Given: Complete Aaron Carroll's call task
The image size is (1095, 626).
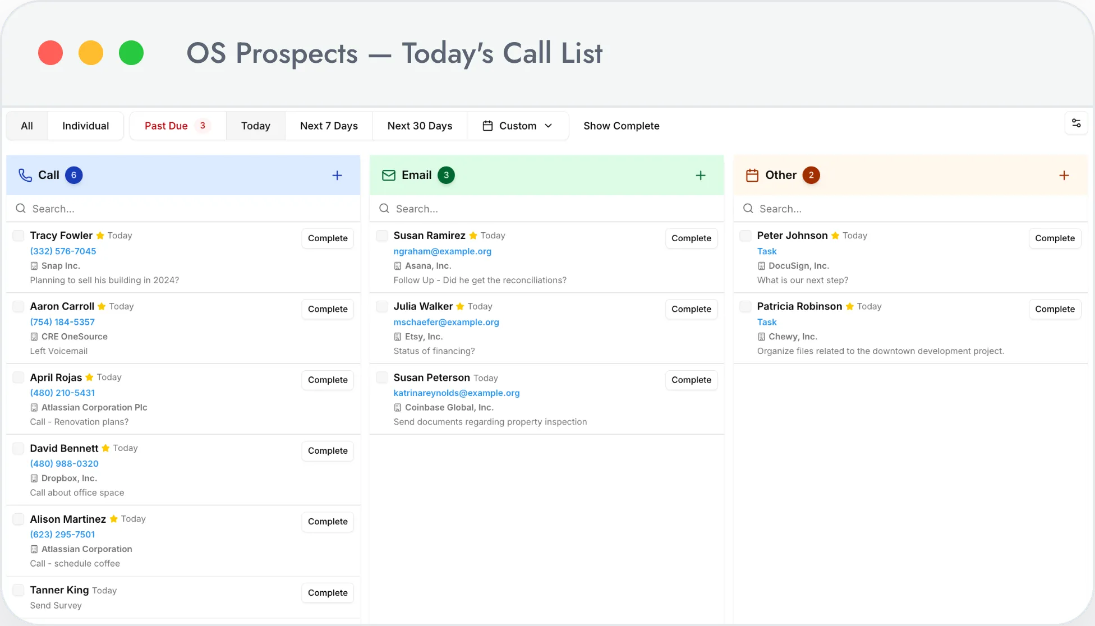Looking at the screenshot, I should point(328,309).
